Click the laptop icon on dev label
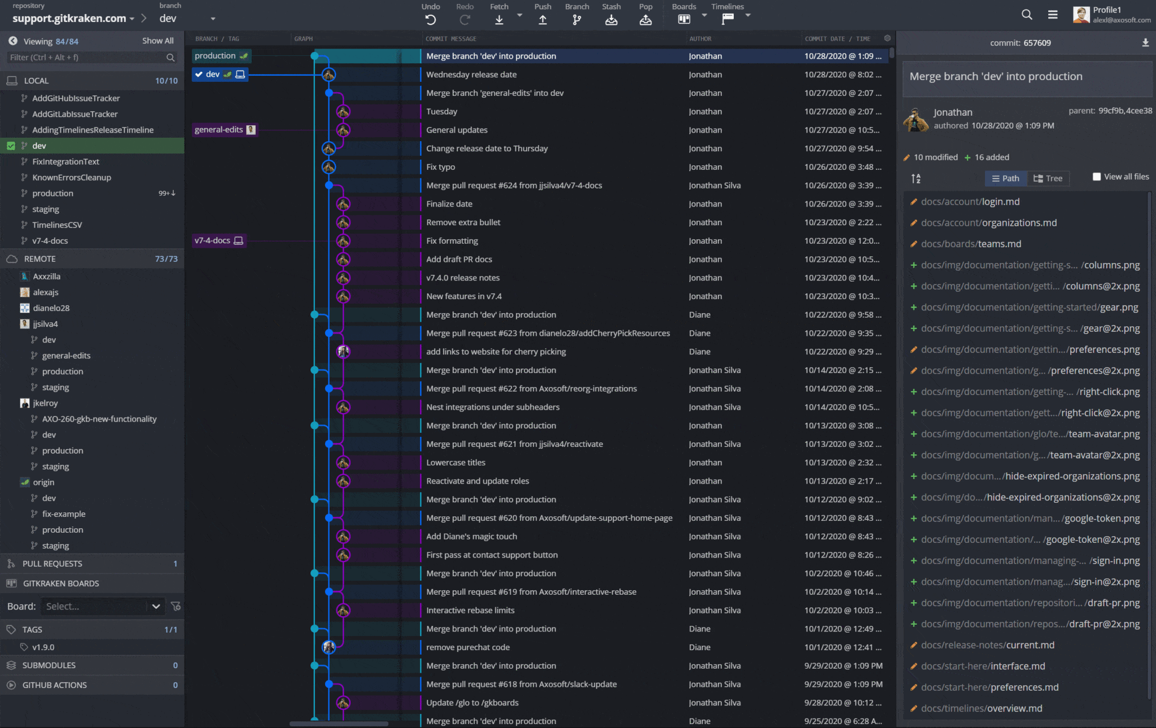 pyautogui.click(x=240, y=74)
